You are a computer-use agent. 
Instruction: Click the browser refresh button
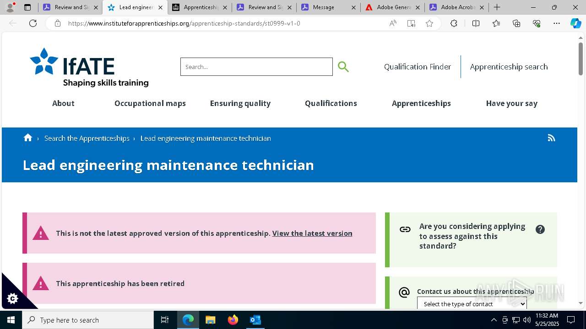point(33,23)
